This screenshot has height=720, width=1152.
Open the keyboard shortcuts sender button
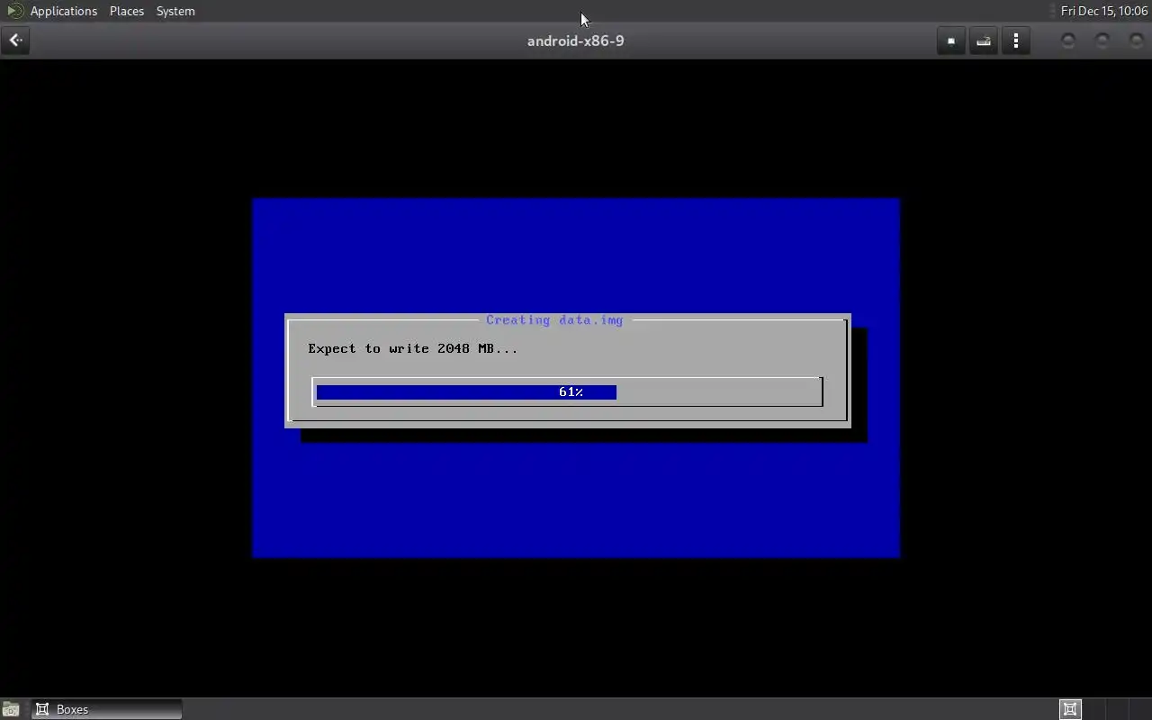coord(984,40)
